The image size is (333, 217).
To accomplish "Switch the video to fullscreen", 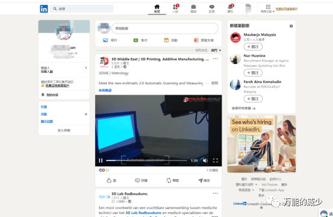I will [x=216, y=160].
